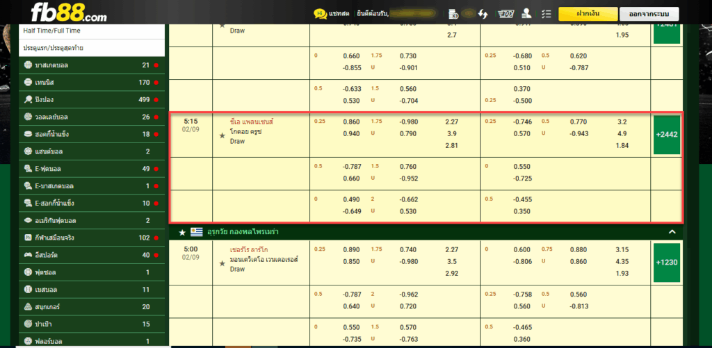Open the snooker (สนุกเกอร์) icon

point(28,307)
